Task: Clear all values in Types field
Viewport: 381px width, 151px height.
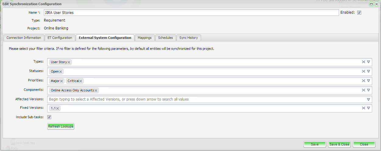Action: [363, 62]
